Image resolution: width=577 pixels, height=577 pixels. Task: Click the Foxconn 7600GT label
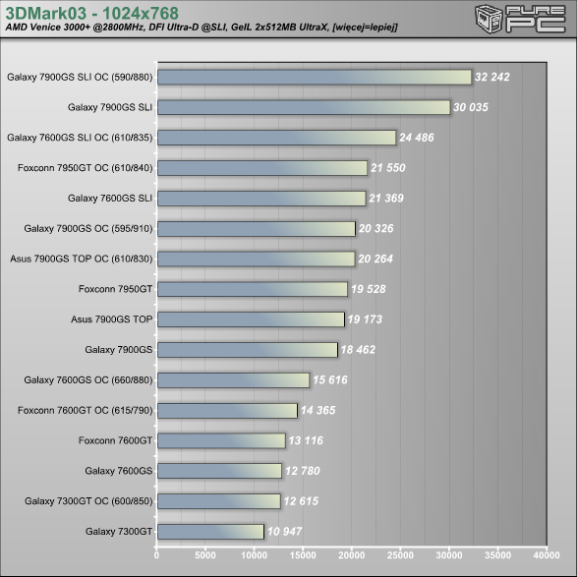(115, 440)
